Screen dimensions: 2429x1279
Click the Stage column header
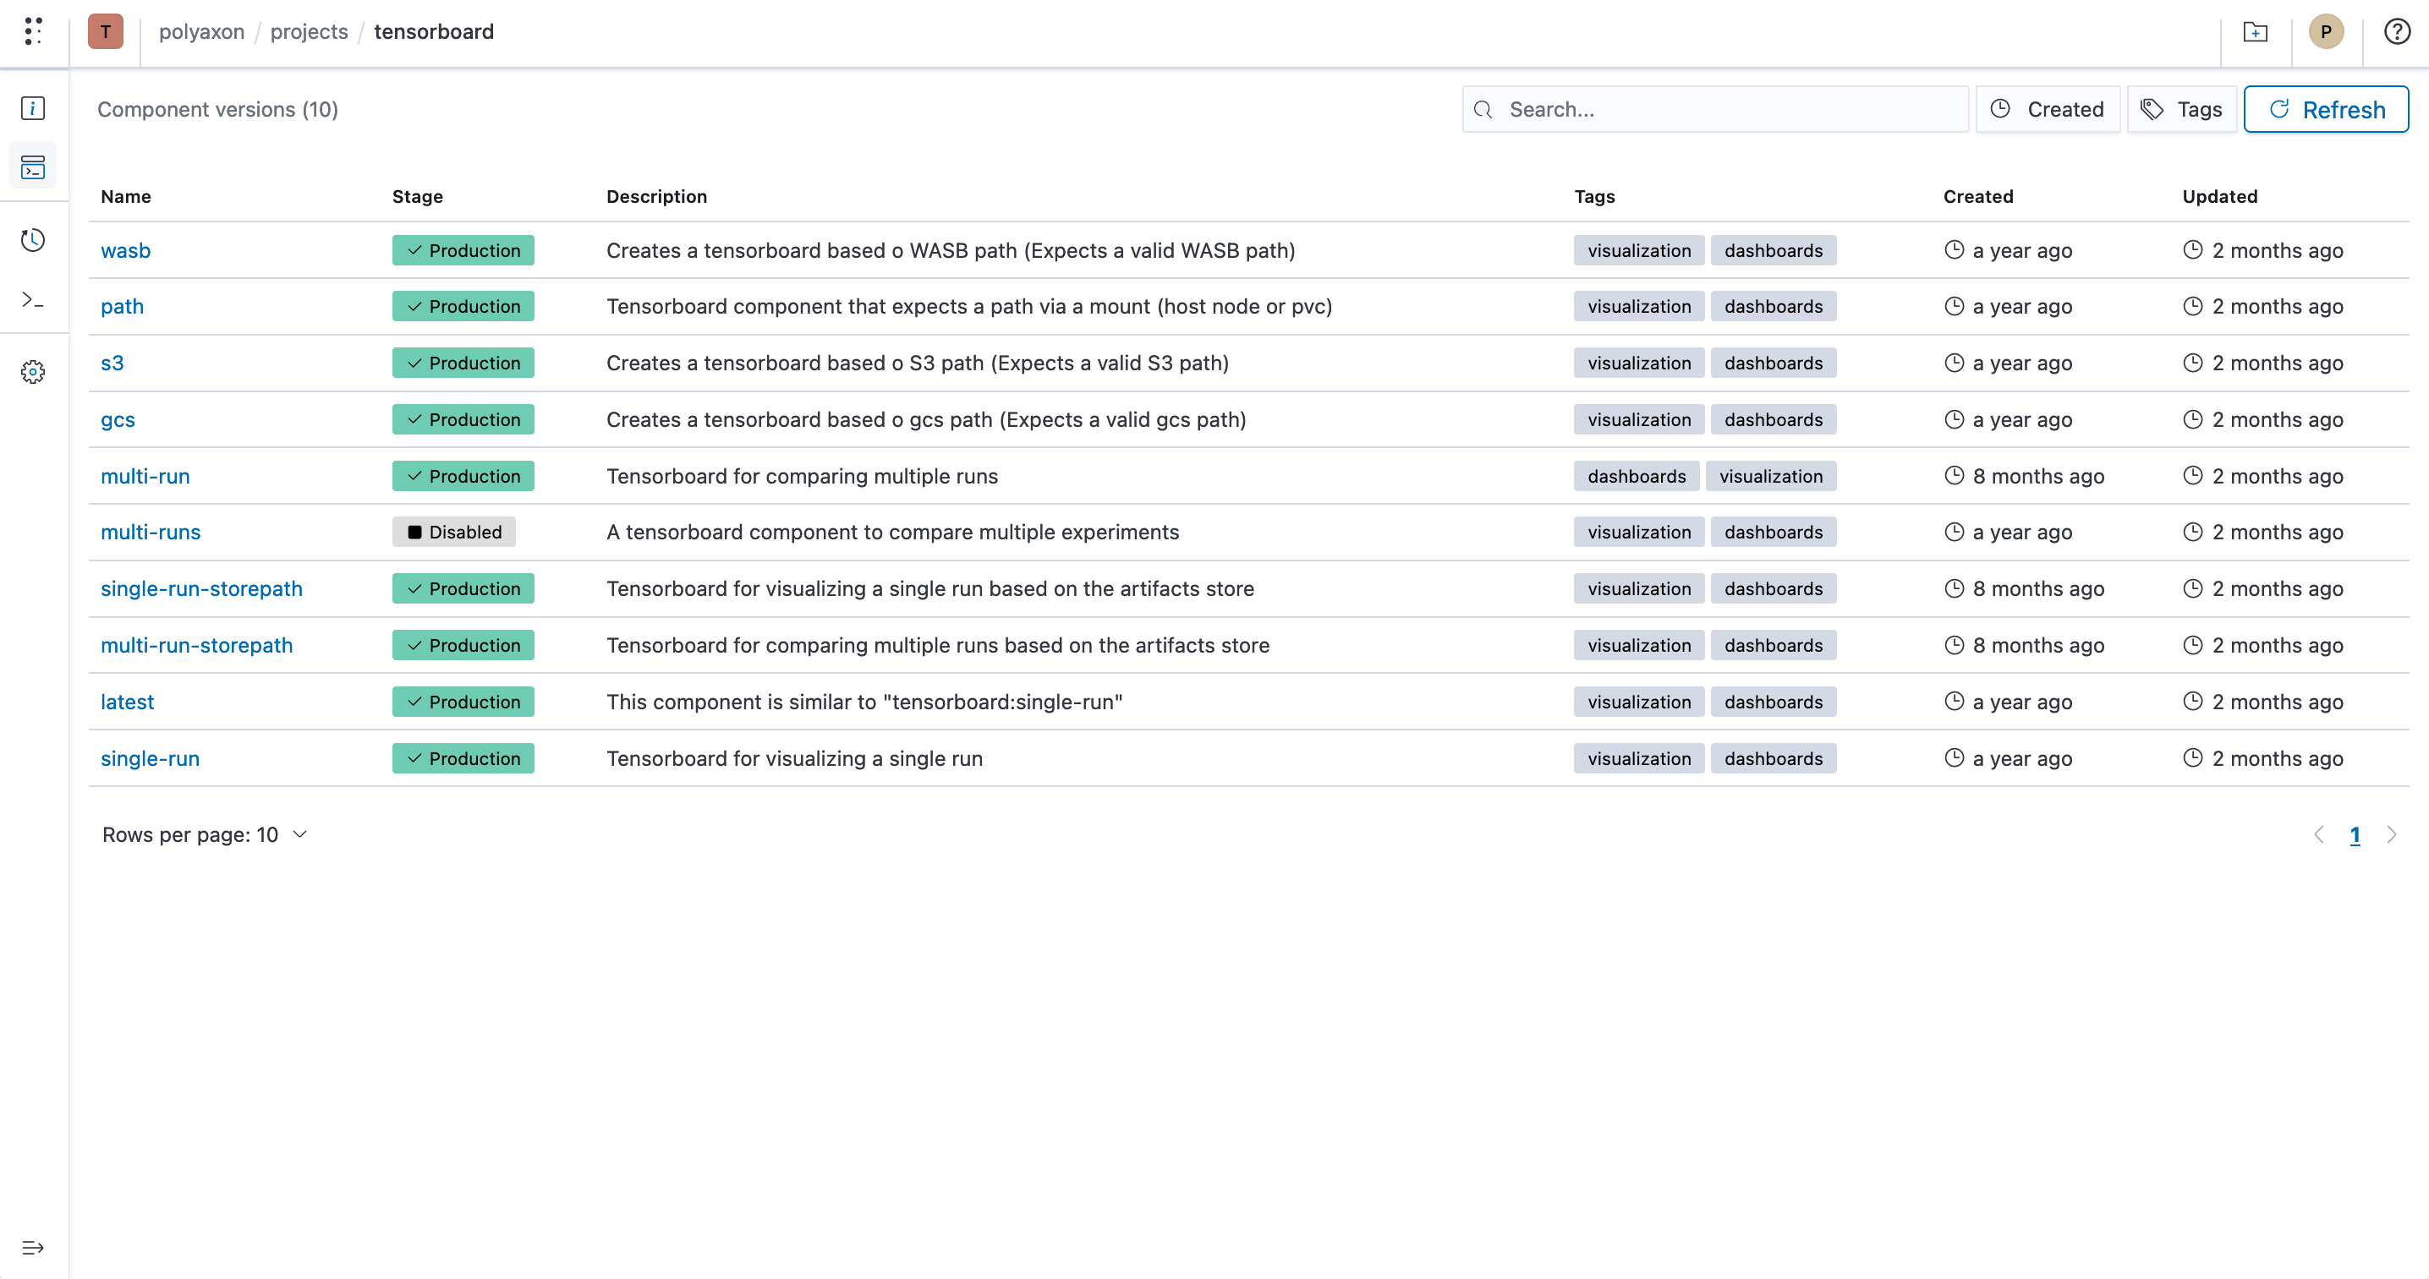pos(418,196)
